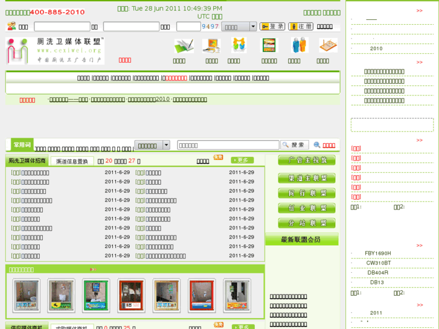
Task: Click the red-highlighted item in the navigation bar
Action: pyautogui.click(x=176, y=78)
